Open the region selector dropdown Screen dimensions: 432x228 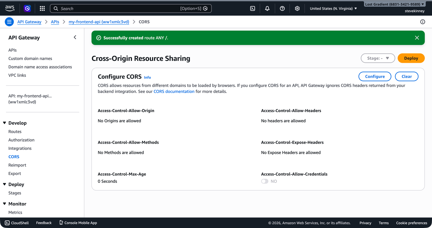coord(333,9)
